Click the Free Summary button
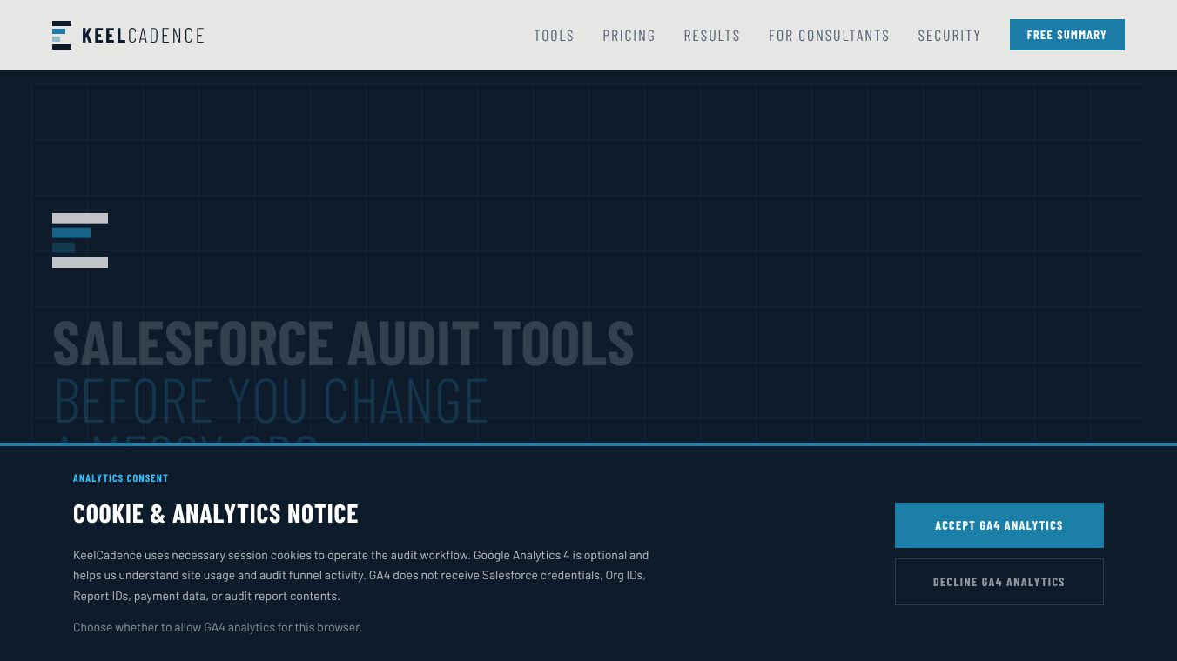This screenshot has width=1177, height=661. [1066, 35]
